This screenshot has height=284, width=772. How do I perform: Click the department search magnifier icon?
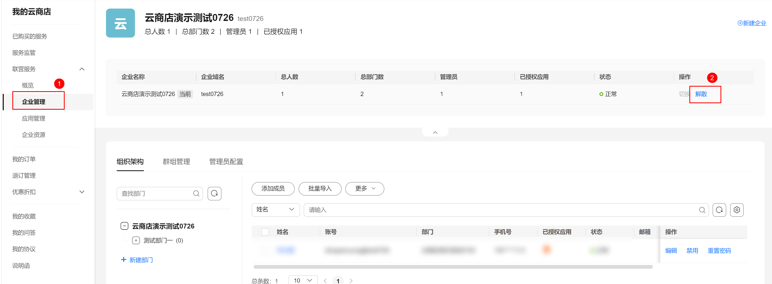coord(196,194)
